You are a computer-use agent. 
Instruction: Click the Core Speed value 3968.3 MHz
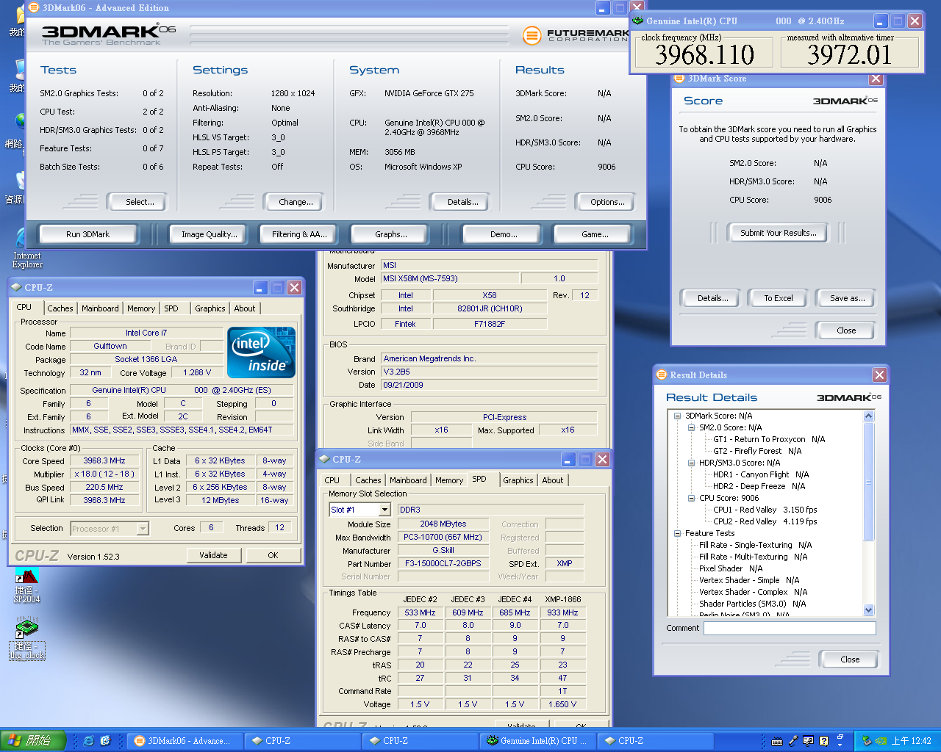104,461
